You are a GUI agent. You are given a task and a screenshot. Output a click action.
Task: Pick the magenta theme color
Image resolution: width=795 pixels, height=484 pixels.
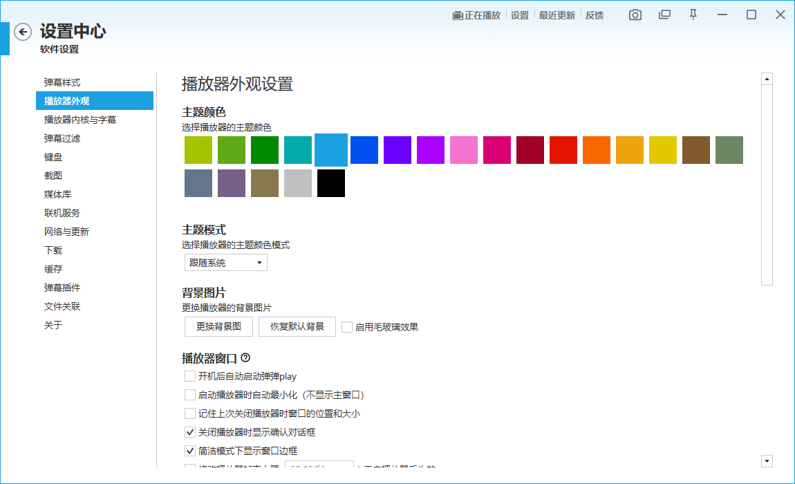[497, 150]
